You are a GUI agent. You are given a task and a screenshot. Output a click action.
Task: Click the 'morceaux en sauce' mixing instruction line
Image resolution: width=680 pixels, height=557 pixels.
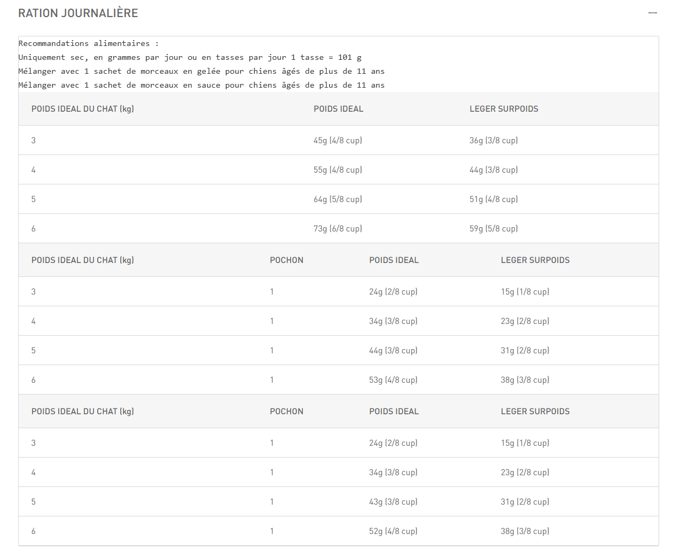pyautogui.click(x=201, y=85)
